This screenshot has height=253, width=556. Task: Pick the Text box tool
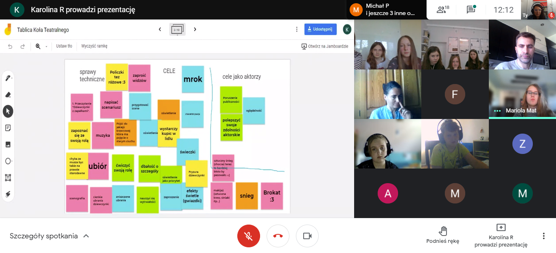tap(8, 177)
